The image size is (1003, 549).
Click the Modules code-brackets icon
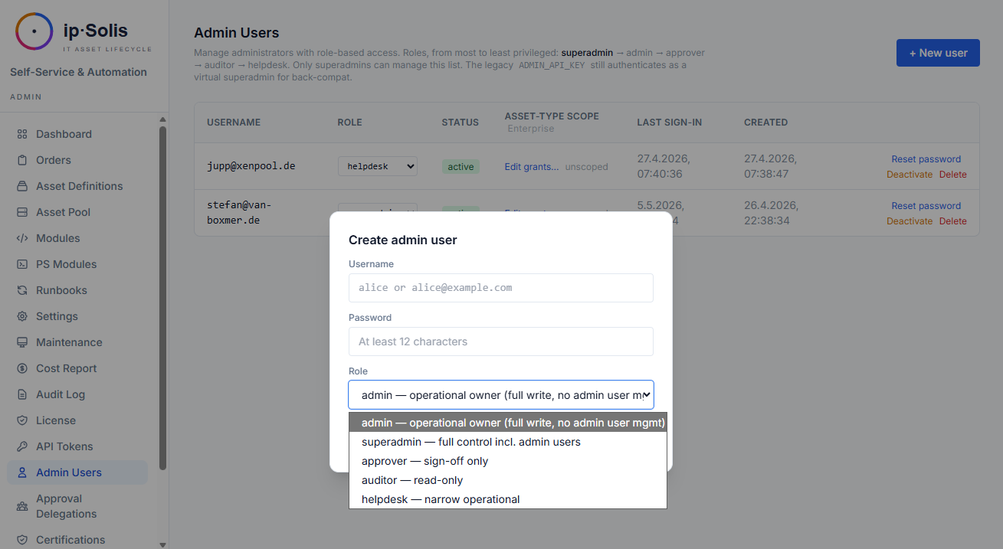[22, 238]
